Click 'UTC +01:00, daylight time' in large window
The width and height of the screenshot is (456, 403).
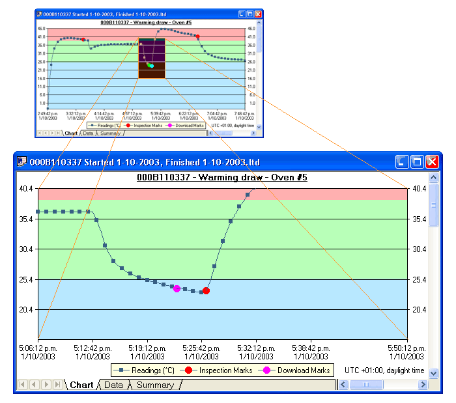(x=384, y=370)
